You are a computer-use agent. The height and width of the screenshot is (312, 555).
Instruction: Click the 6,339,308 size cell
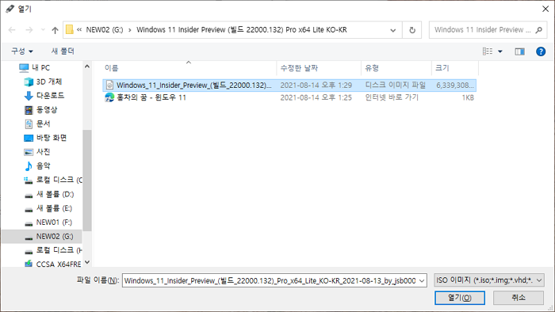coord(455,86)
